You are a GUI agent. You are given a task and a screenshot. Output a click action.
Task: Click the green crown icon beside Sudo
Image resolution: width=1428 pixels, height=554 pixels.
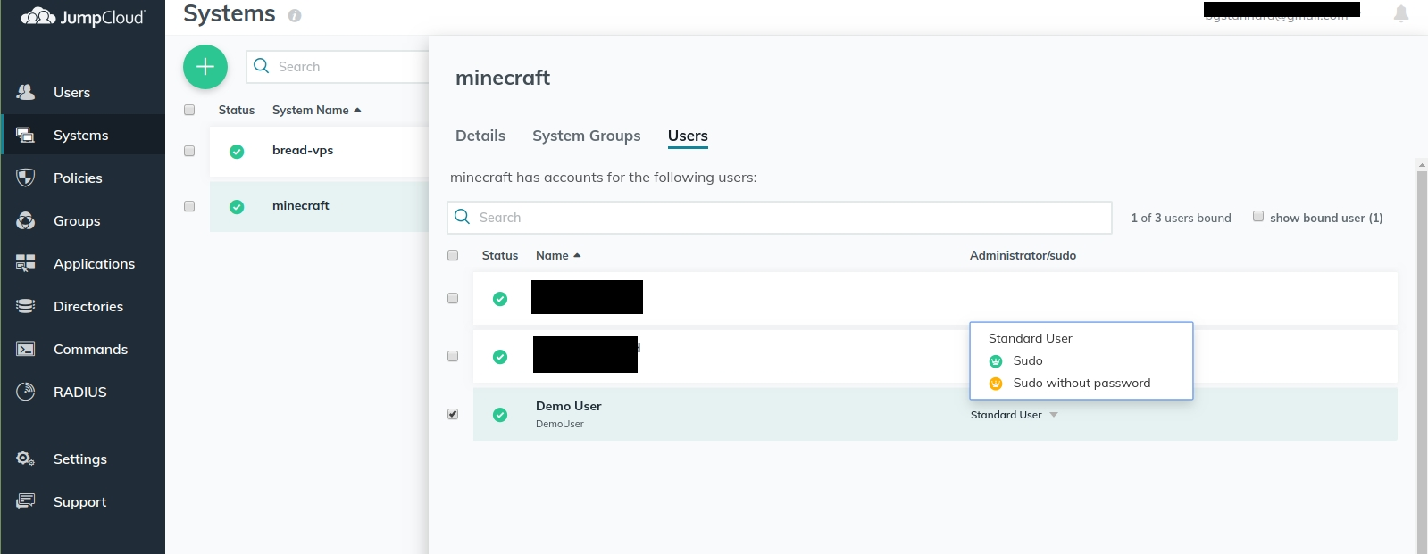[x=996, y=361]
